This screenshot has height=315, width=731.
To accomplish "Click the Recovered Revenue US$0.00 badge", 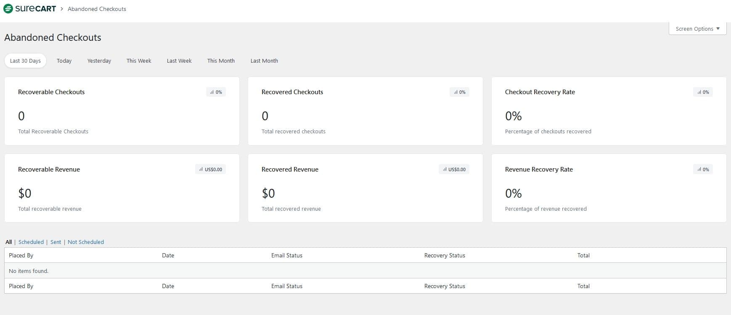I will coord(454,169).
